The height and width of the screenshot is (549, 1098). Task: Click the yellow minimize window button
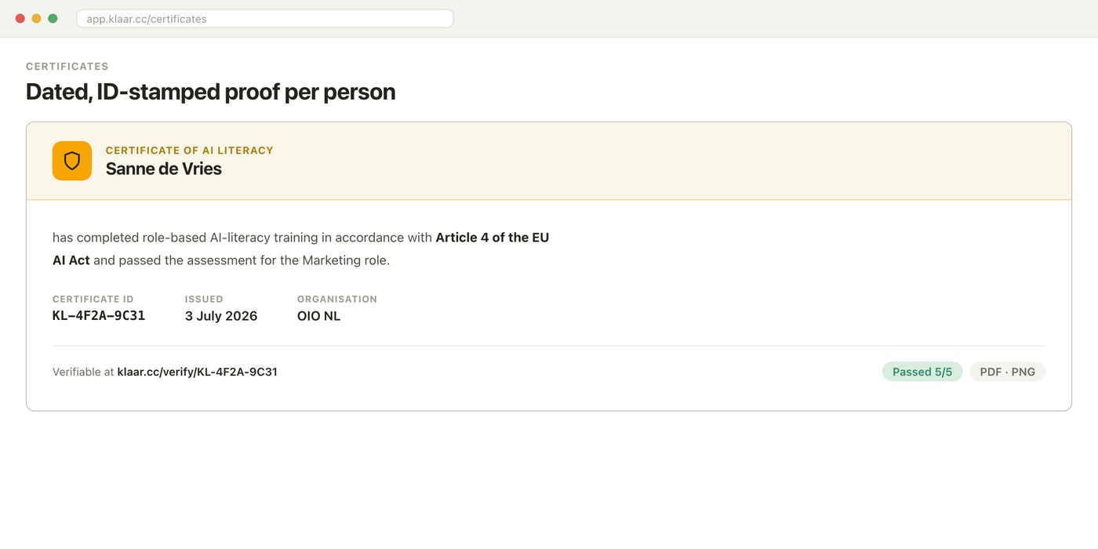click(x=36, y=19)
